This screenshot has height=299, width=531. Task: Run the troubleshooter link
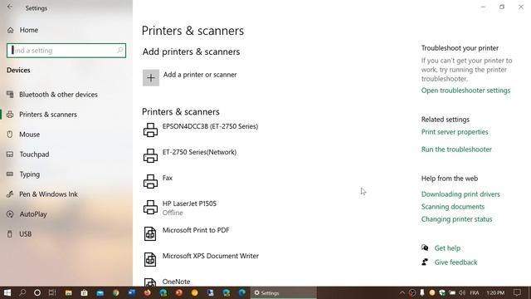(456, 149)
